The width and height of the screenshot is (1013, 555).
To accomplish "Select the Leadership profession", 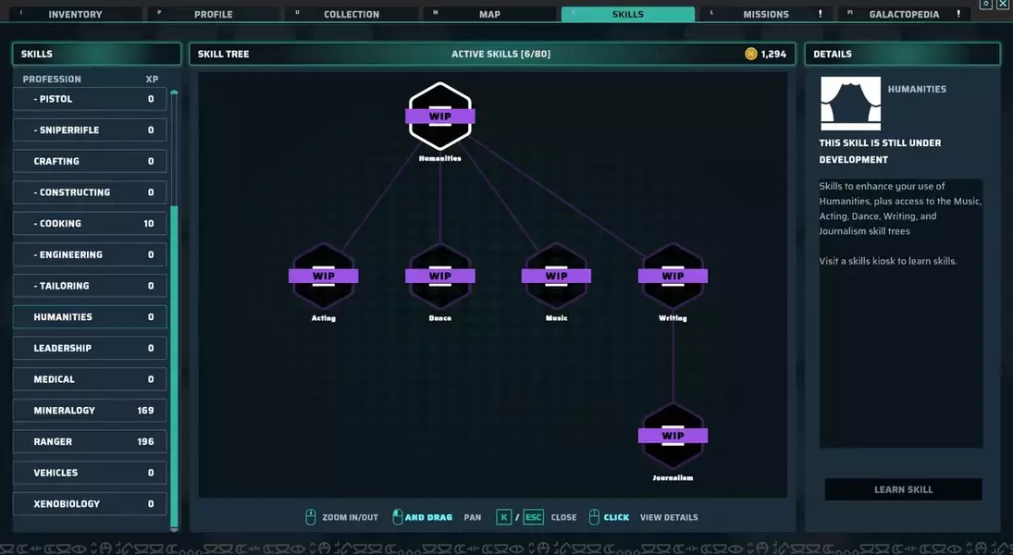I will (90, 348).
